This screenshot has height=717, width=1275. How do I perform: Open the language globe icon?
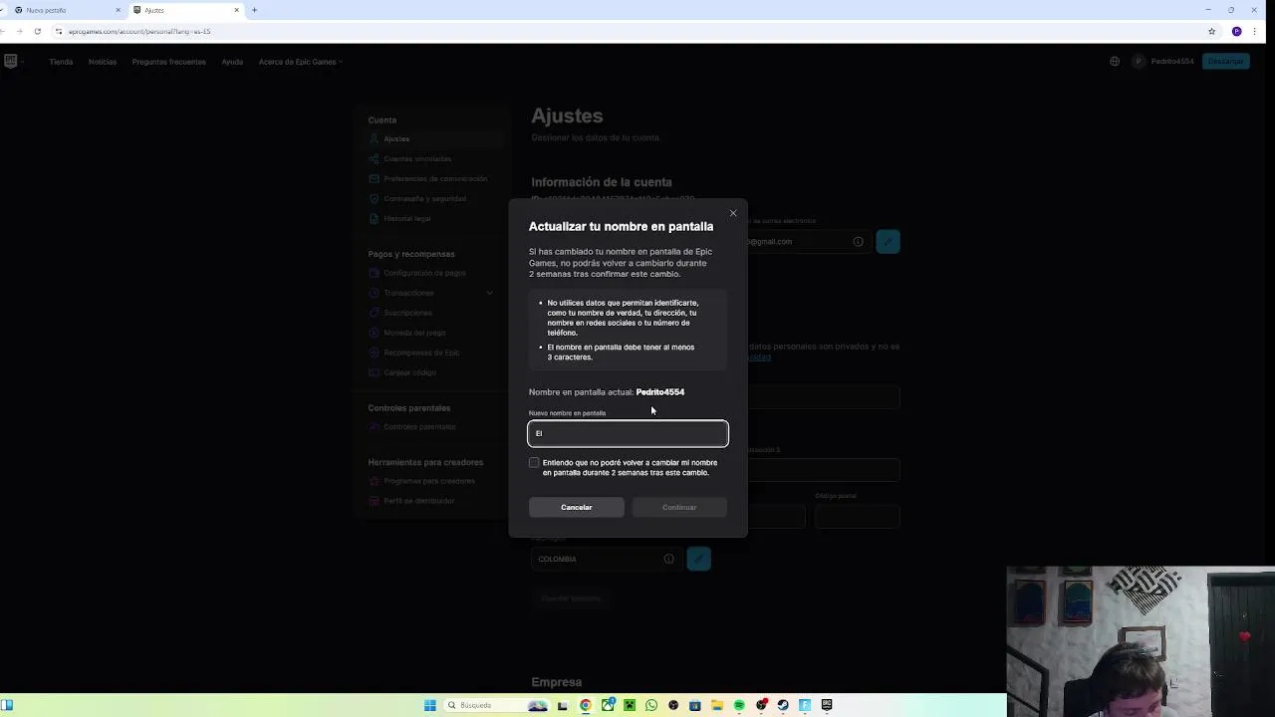1115,61
